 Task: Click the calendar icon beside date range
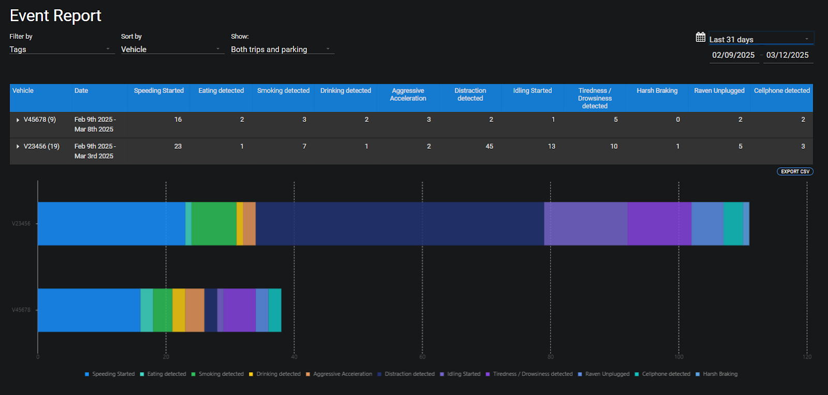click(x=700, y=37)
